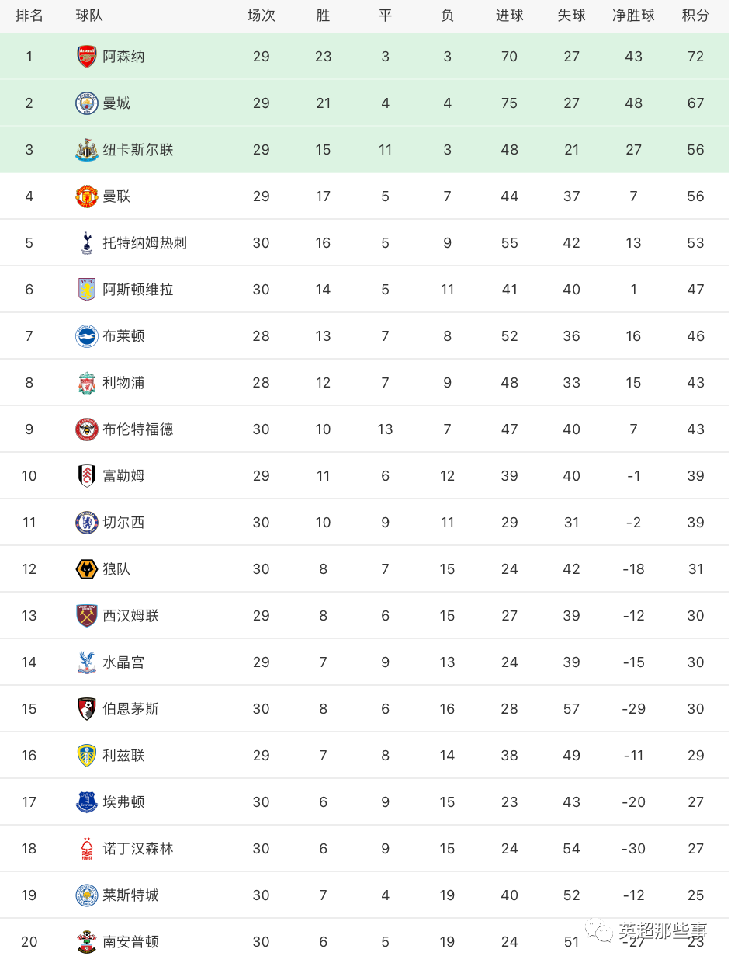This screenshot has width=731, height=963.
Task: Click the Manchester United crest
Action: (86, 196)
